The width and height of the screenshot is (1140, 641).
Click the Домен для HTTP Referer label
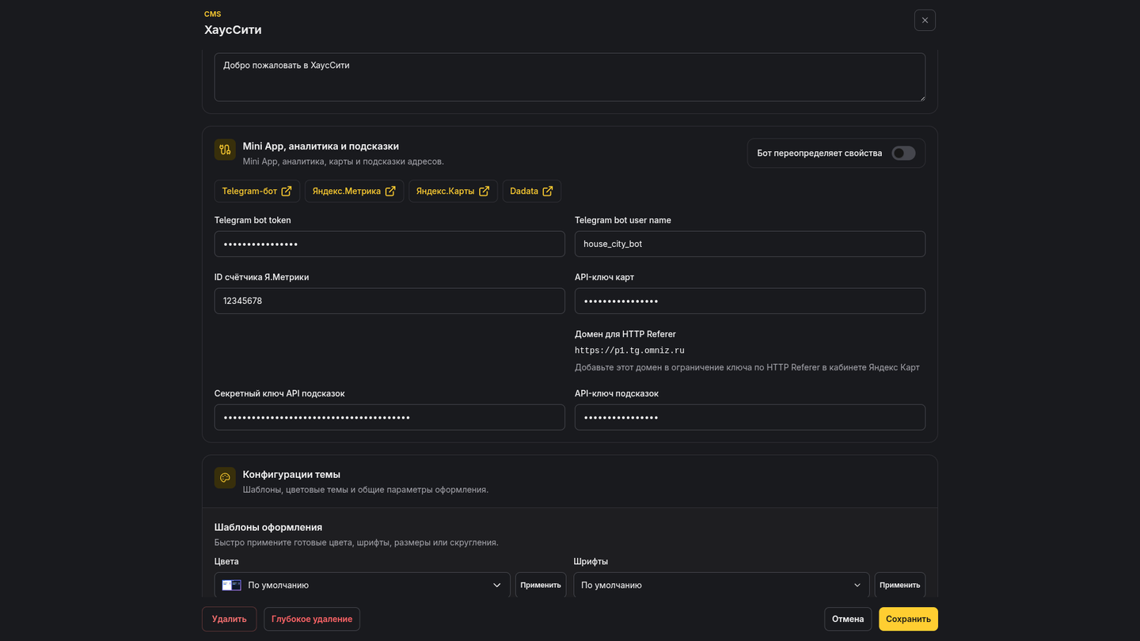point(625,334)
